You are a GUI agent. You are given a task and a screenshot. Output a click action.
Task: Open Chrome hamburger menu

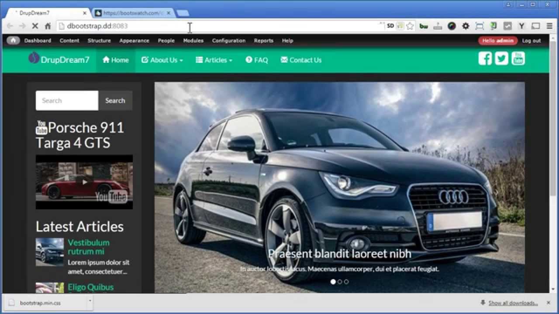point(549,26)
